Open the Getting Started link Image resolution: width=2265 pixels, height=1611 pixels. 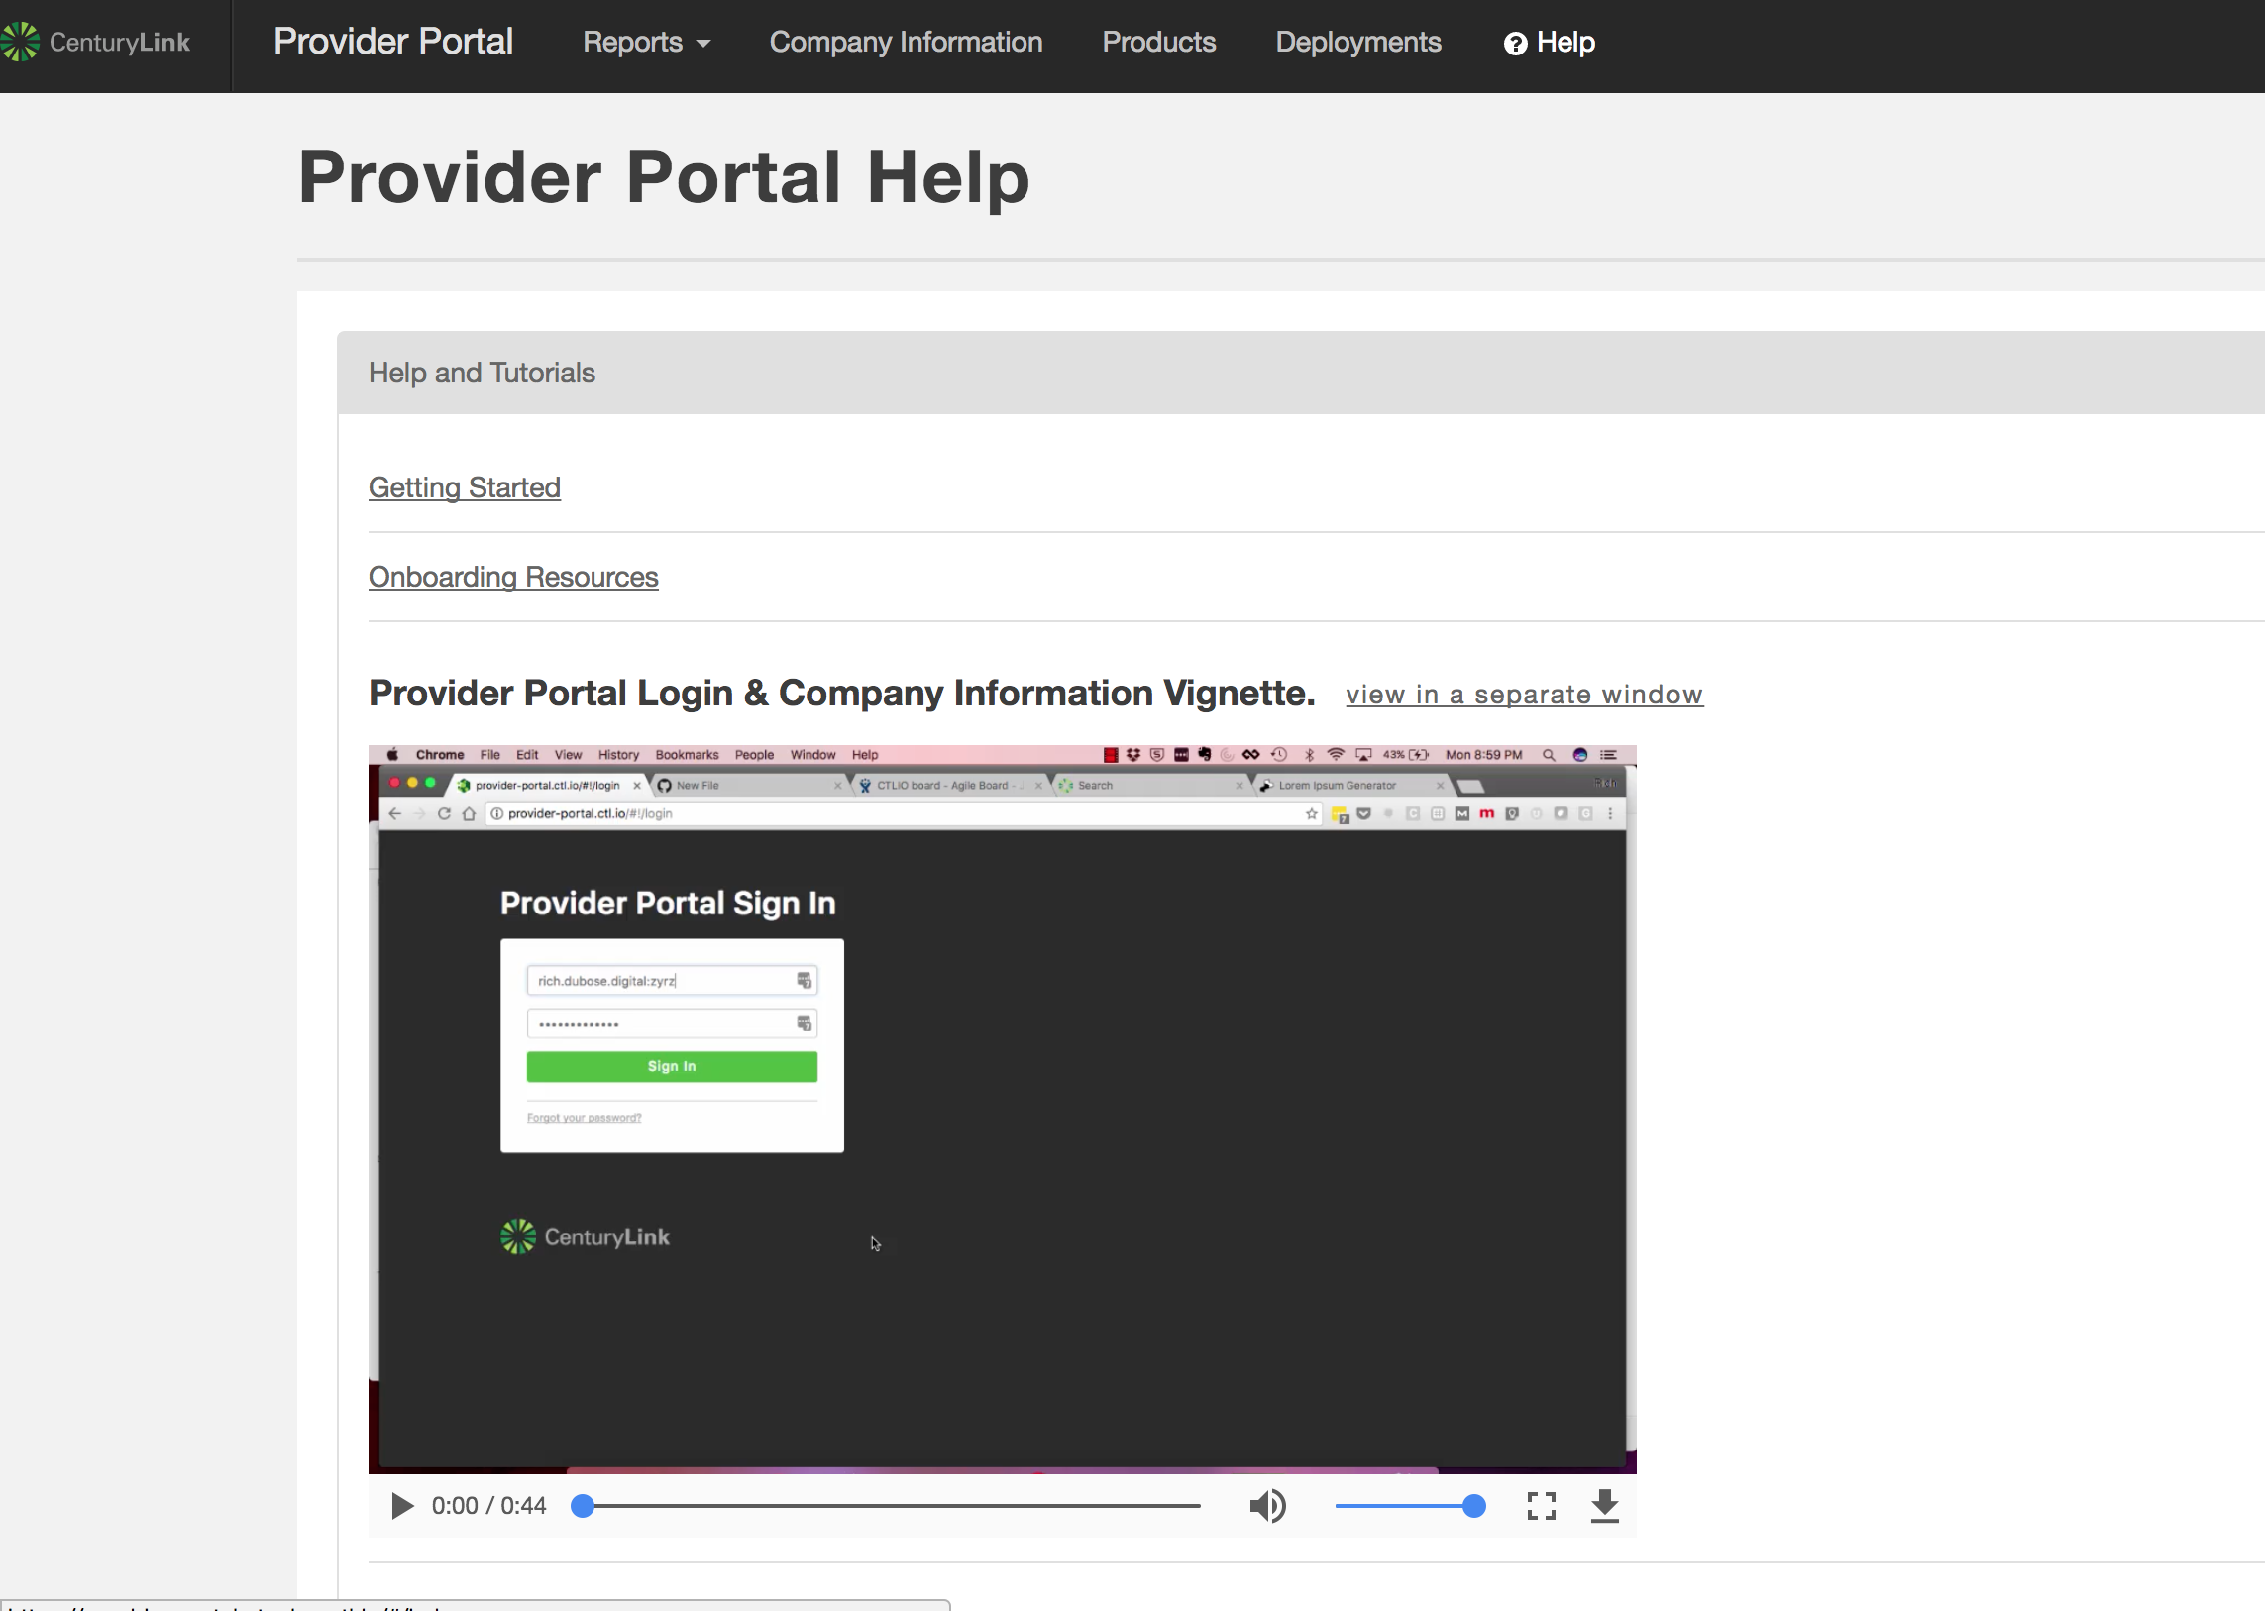click(465, 487)
